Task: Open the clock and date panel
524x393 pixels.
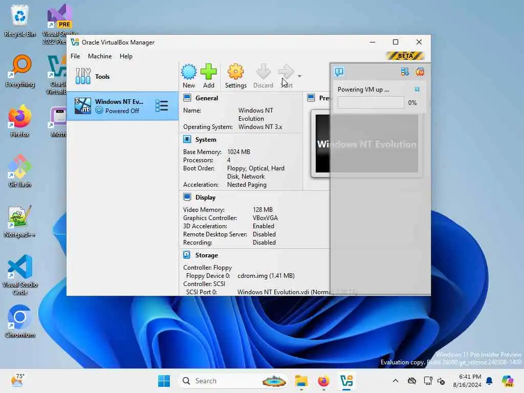Action: click(x=467, y=381)
